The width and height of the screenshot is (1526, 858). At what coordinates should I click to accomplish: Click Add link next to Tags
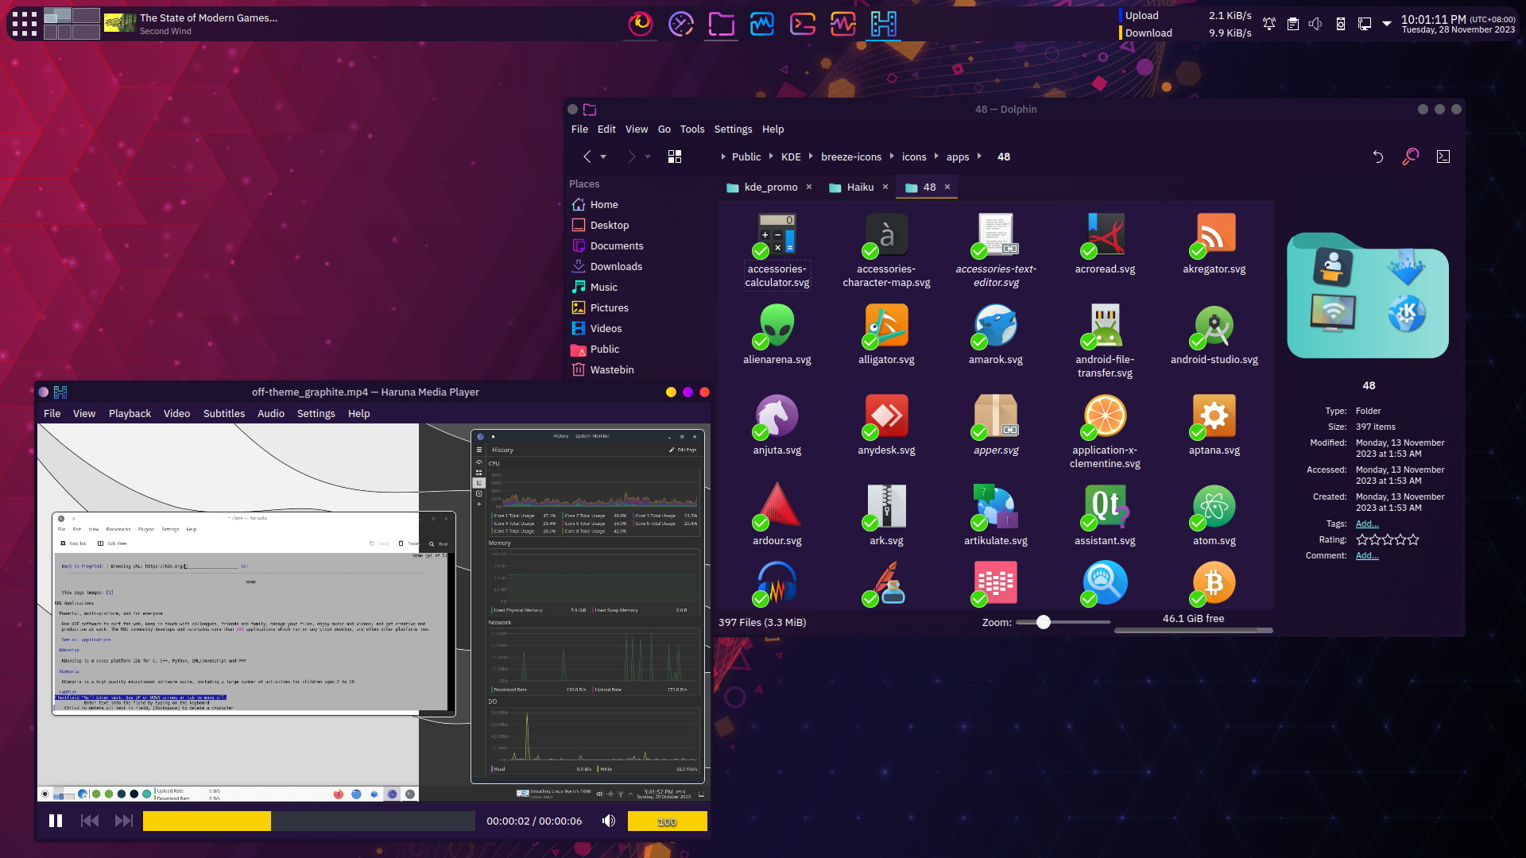pos(1367,524)
